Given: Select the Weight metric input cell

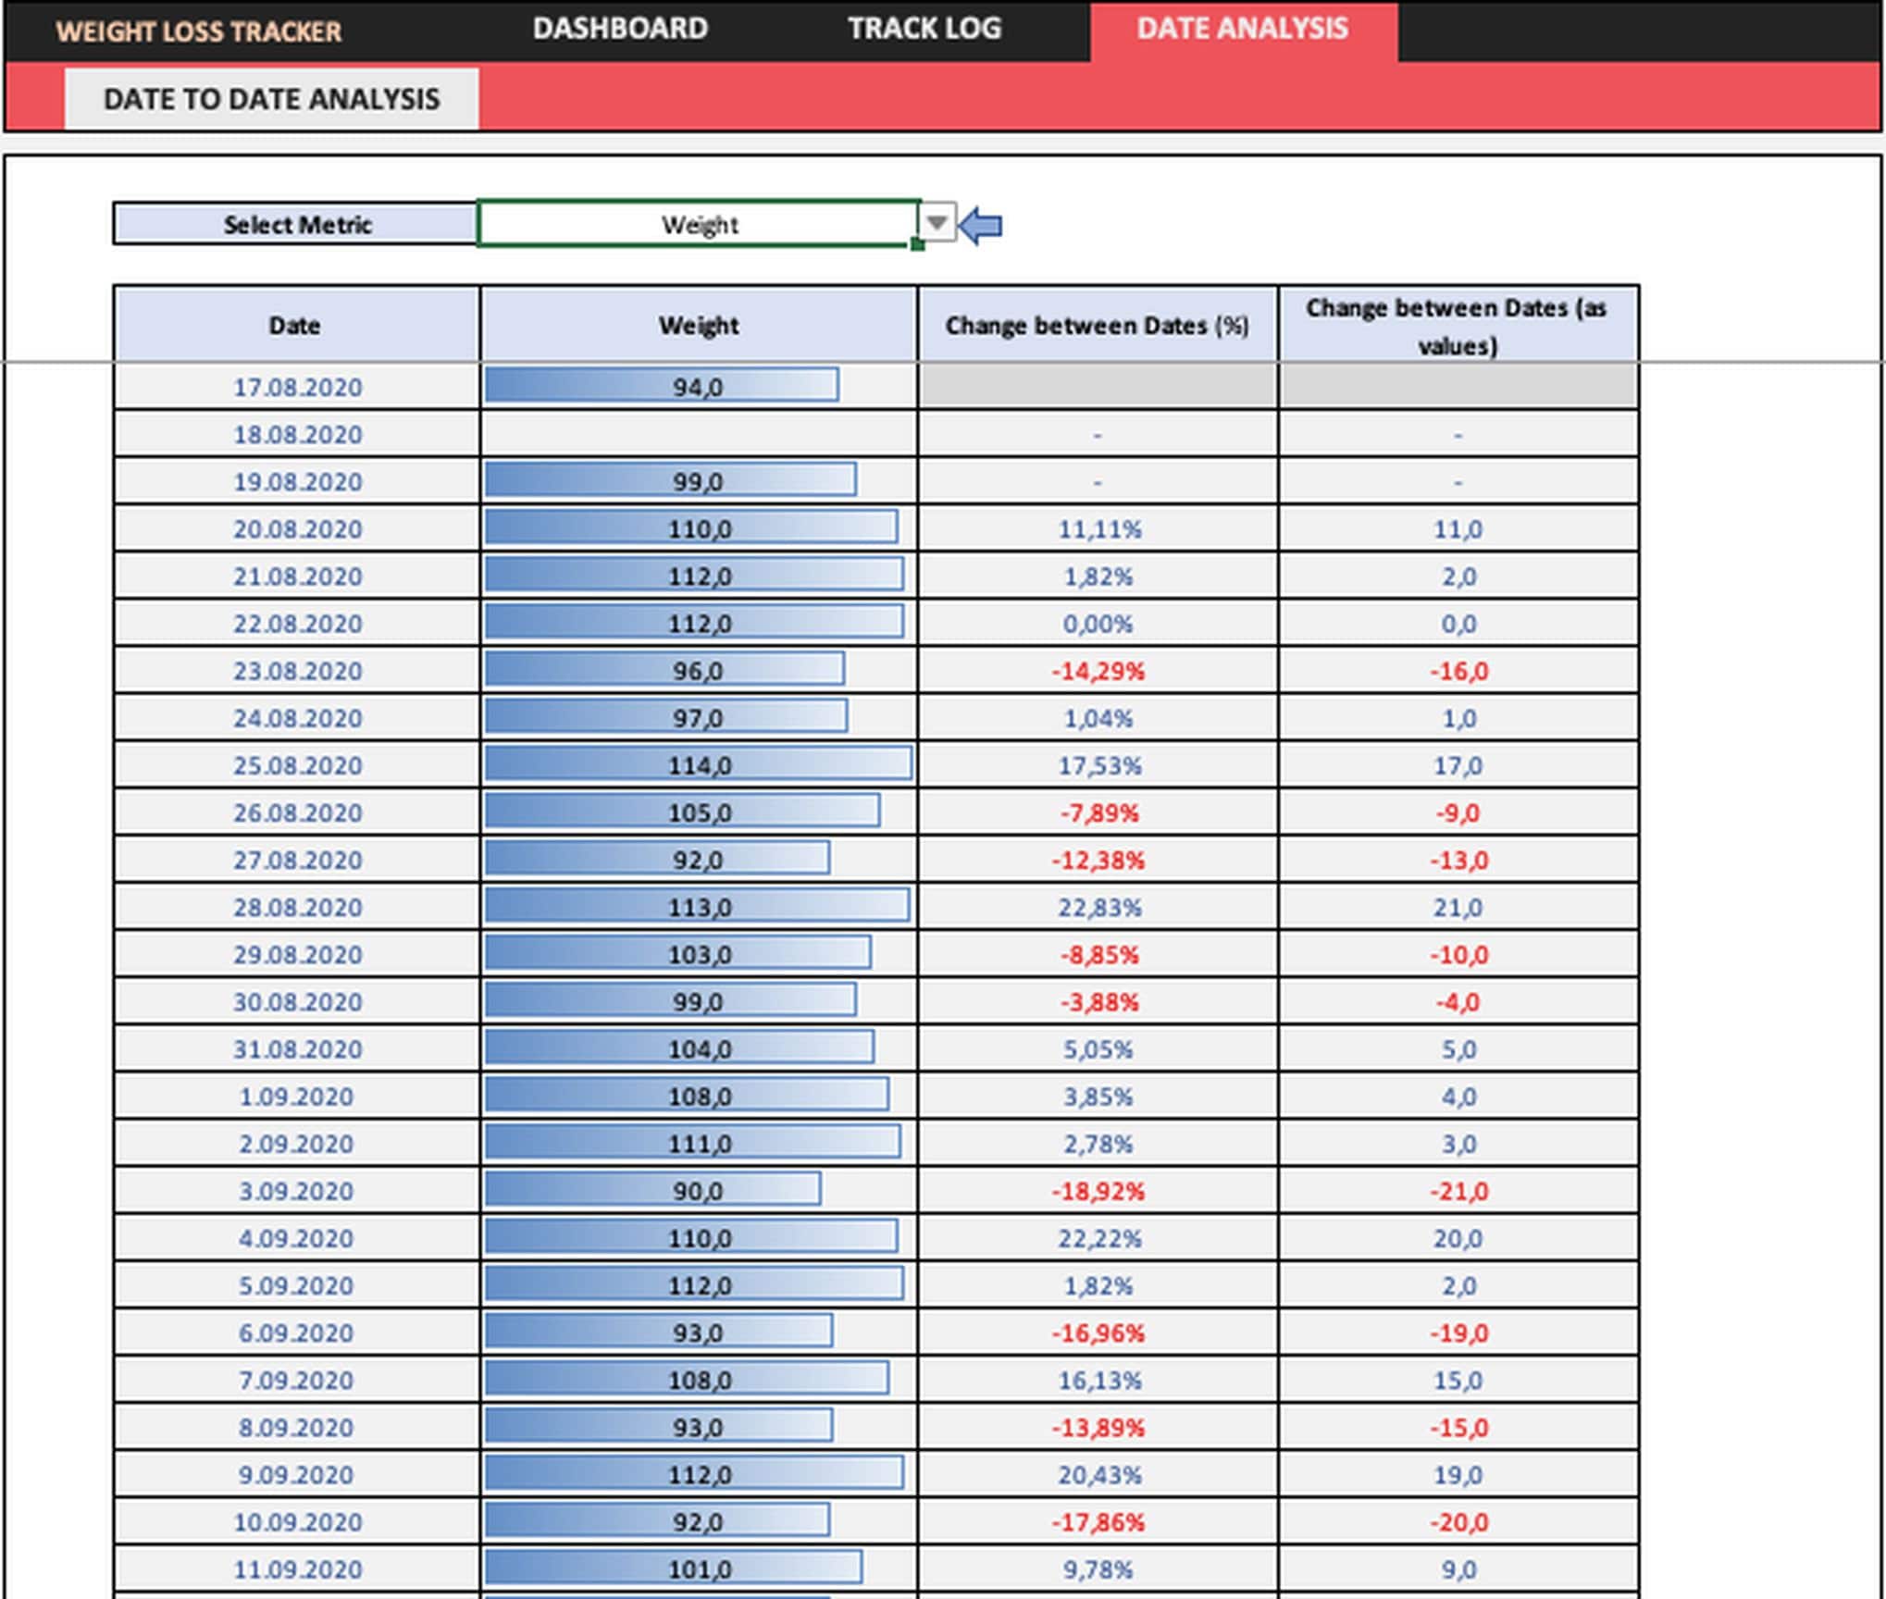Looking at the screenshot, I should [x=699, y=224].
